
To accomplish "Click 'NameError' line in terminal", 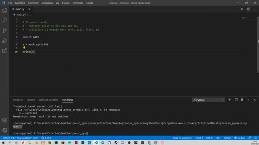I will click(40, 116).
